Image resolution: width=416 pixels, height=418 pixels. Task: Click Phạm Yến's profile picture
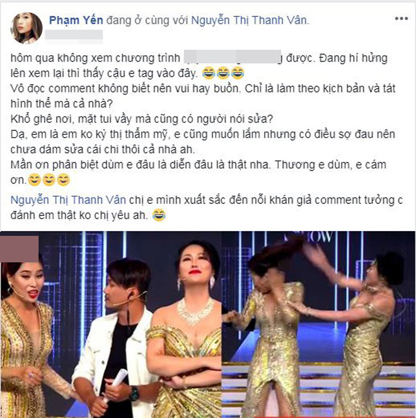[x=26, y=28]
